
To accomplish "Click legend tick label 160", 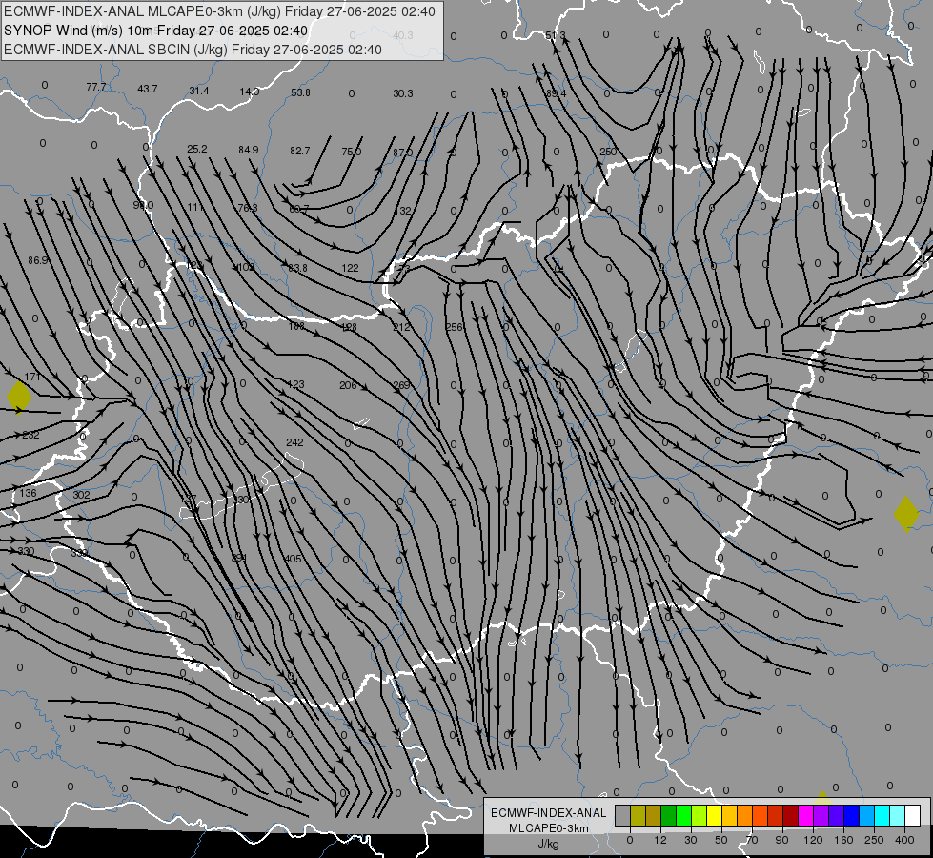I will tap(843, 840).
